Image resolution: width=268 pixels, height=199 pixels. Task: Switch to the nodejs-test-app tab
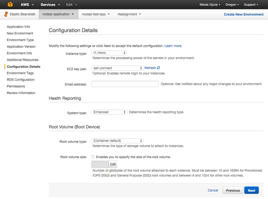click(96, 14)
